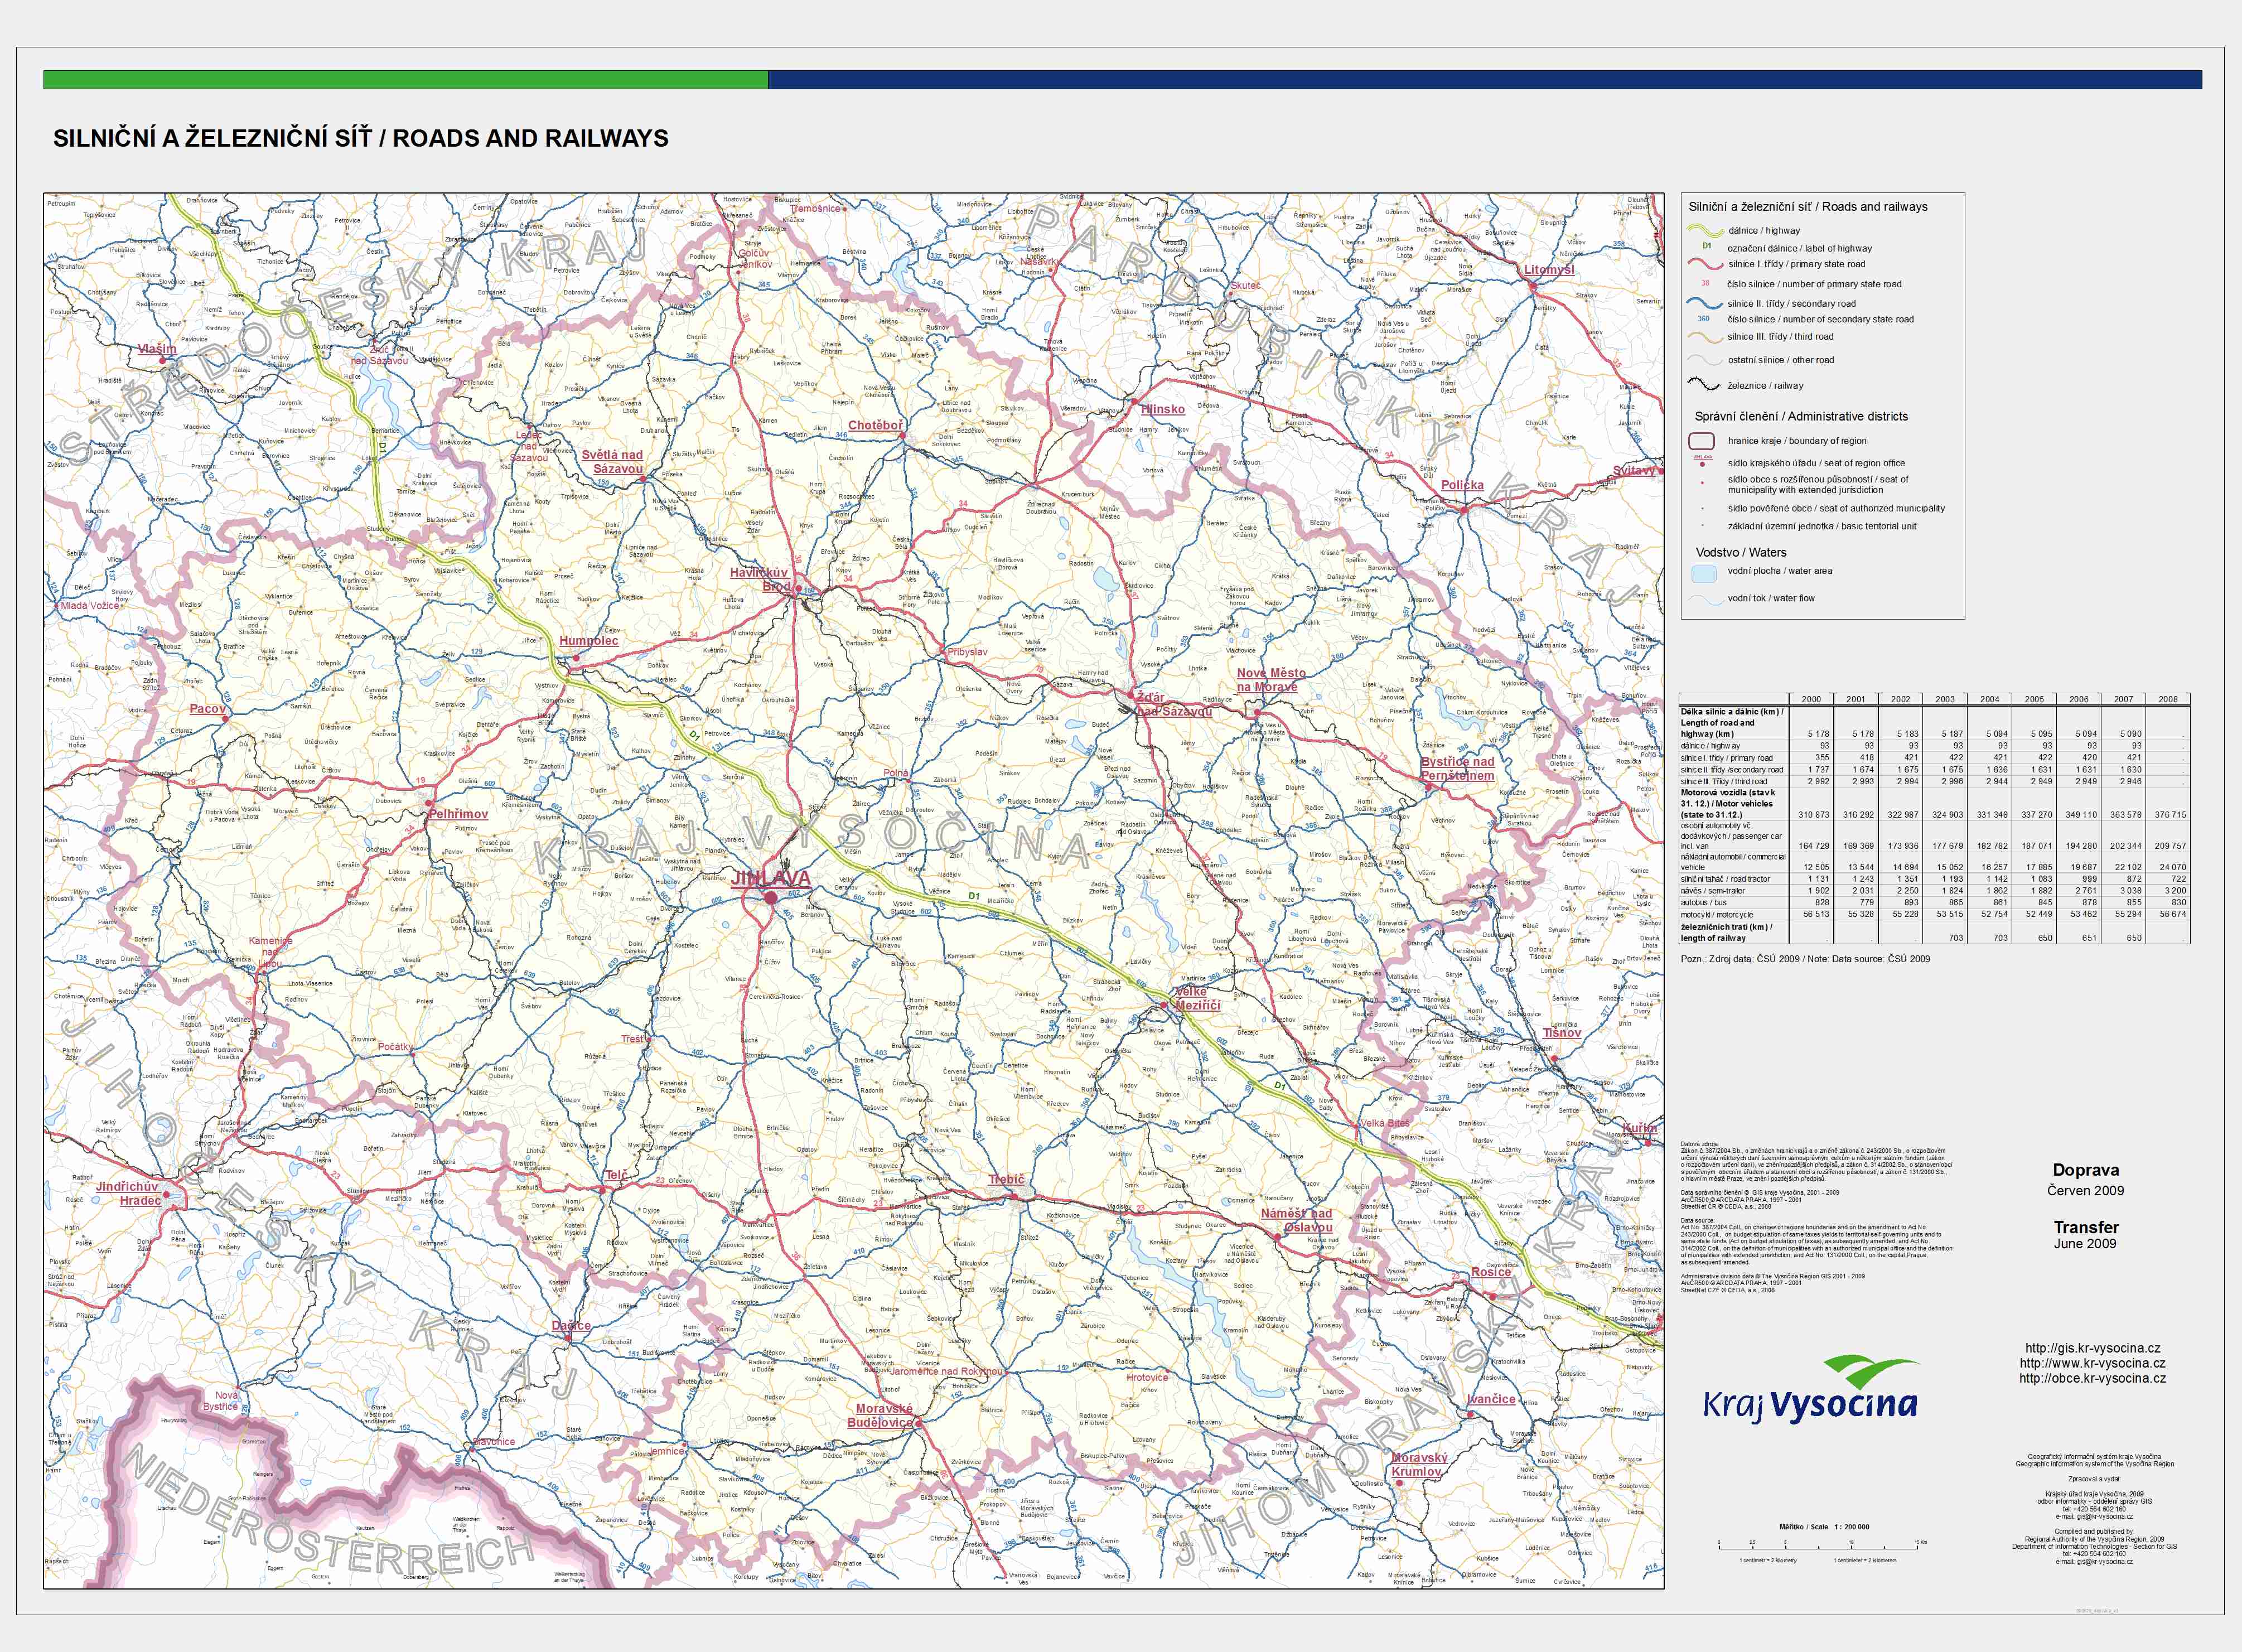Screen dimensions: 2242x1652
Task: Click the highway line symbol in legend
Action: tap(1704, 230)
